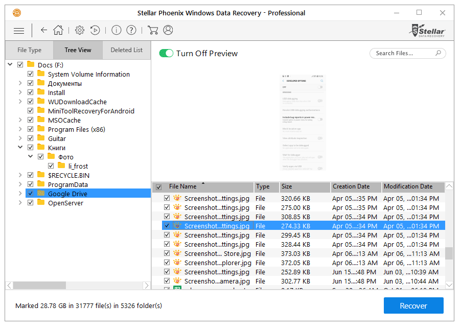The image size is (461, 330).
Task: Click the Docs (F:) folder icon
Action: click(x=31, y=64)
